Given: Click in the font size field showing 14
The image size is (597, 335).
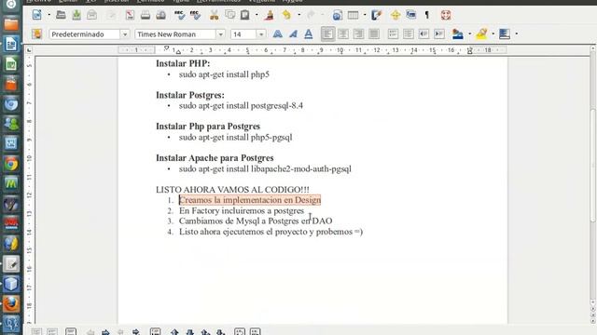Looking at the screenshot, I should coord(243,34).
